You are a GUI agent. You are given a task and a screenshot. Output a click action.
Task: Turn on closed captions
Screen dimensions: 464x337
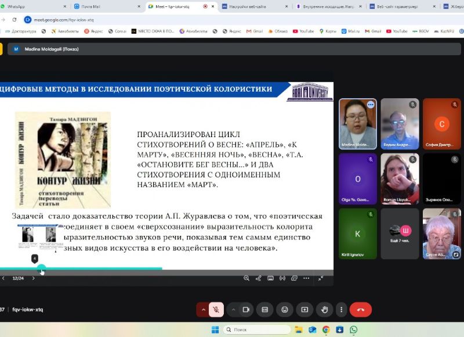[x=264, y=310]
